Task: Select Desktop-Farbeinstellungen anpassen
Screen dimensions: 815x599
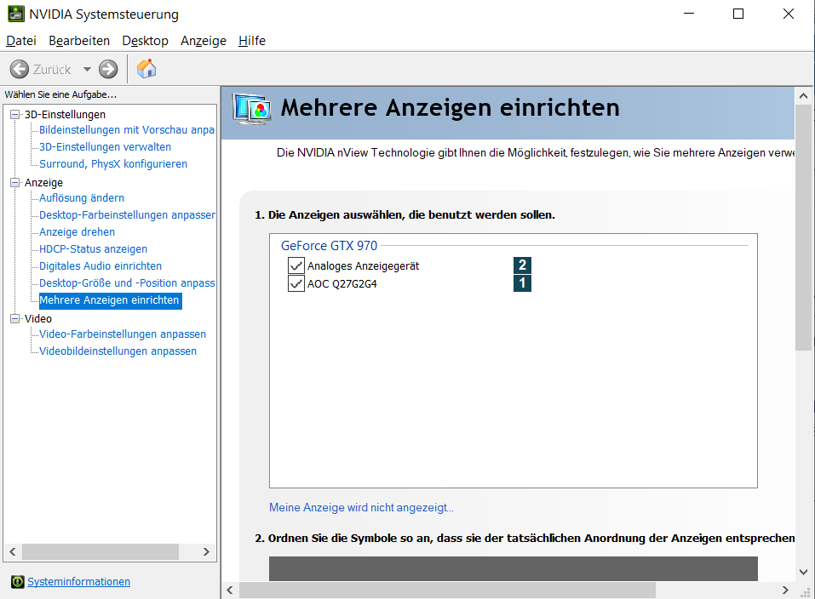Action: pos(127,215)
